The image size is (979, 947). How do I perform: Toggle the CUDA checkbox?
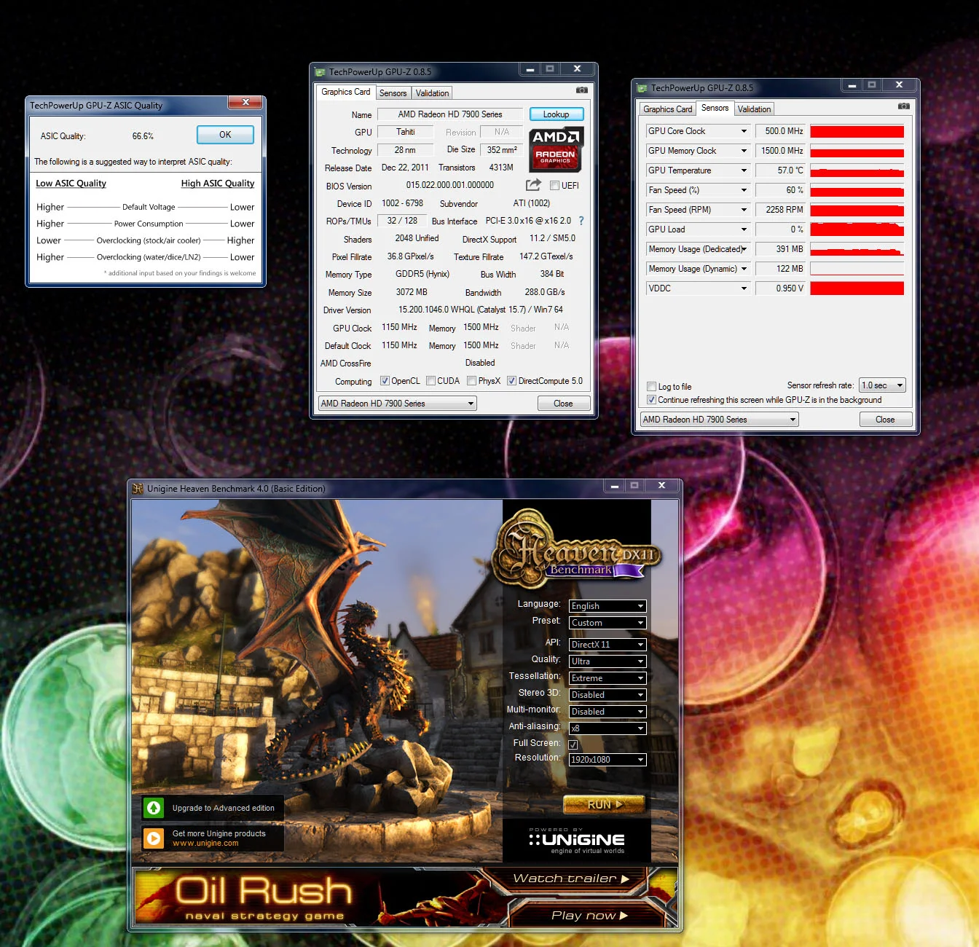coord(430,381)
